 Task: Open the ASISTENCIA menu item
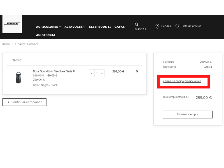[46, 35]
